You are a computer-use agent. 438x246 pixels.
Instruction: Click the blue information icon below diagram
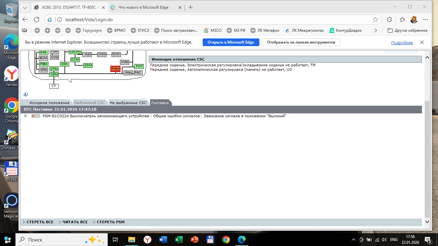click(x=25, y=94)
